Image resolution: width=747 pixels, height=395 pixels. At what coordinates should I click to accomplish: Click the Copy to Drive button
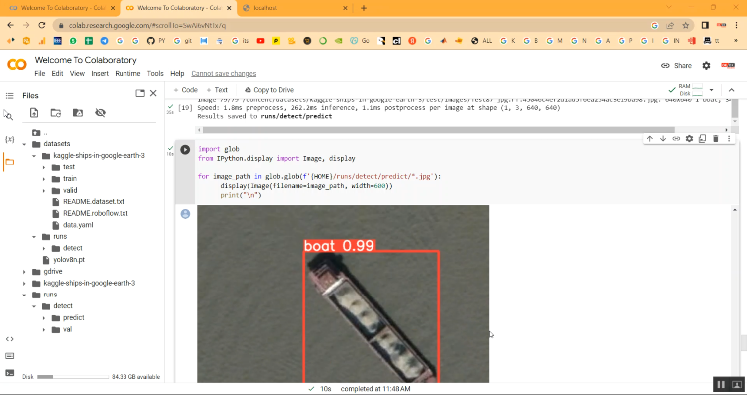[x=269, y=90]
